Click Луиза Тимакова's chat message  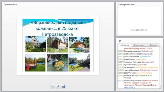pos(133,65)
